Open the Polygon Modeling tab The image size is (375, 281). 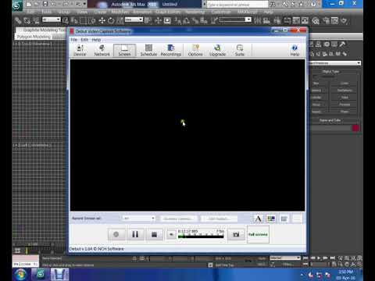pyautogui.click(x=34, y=37)
